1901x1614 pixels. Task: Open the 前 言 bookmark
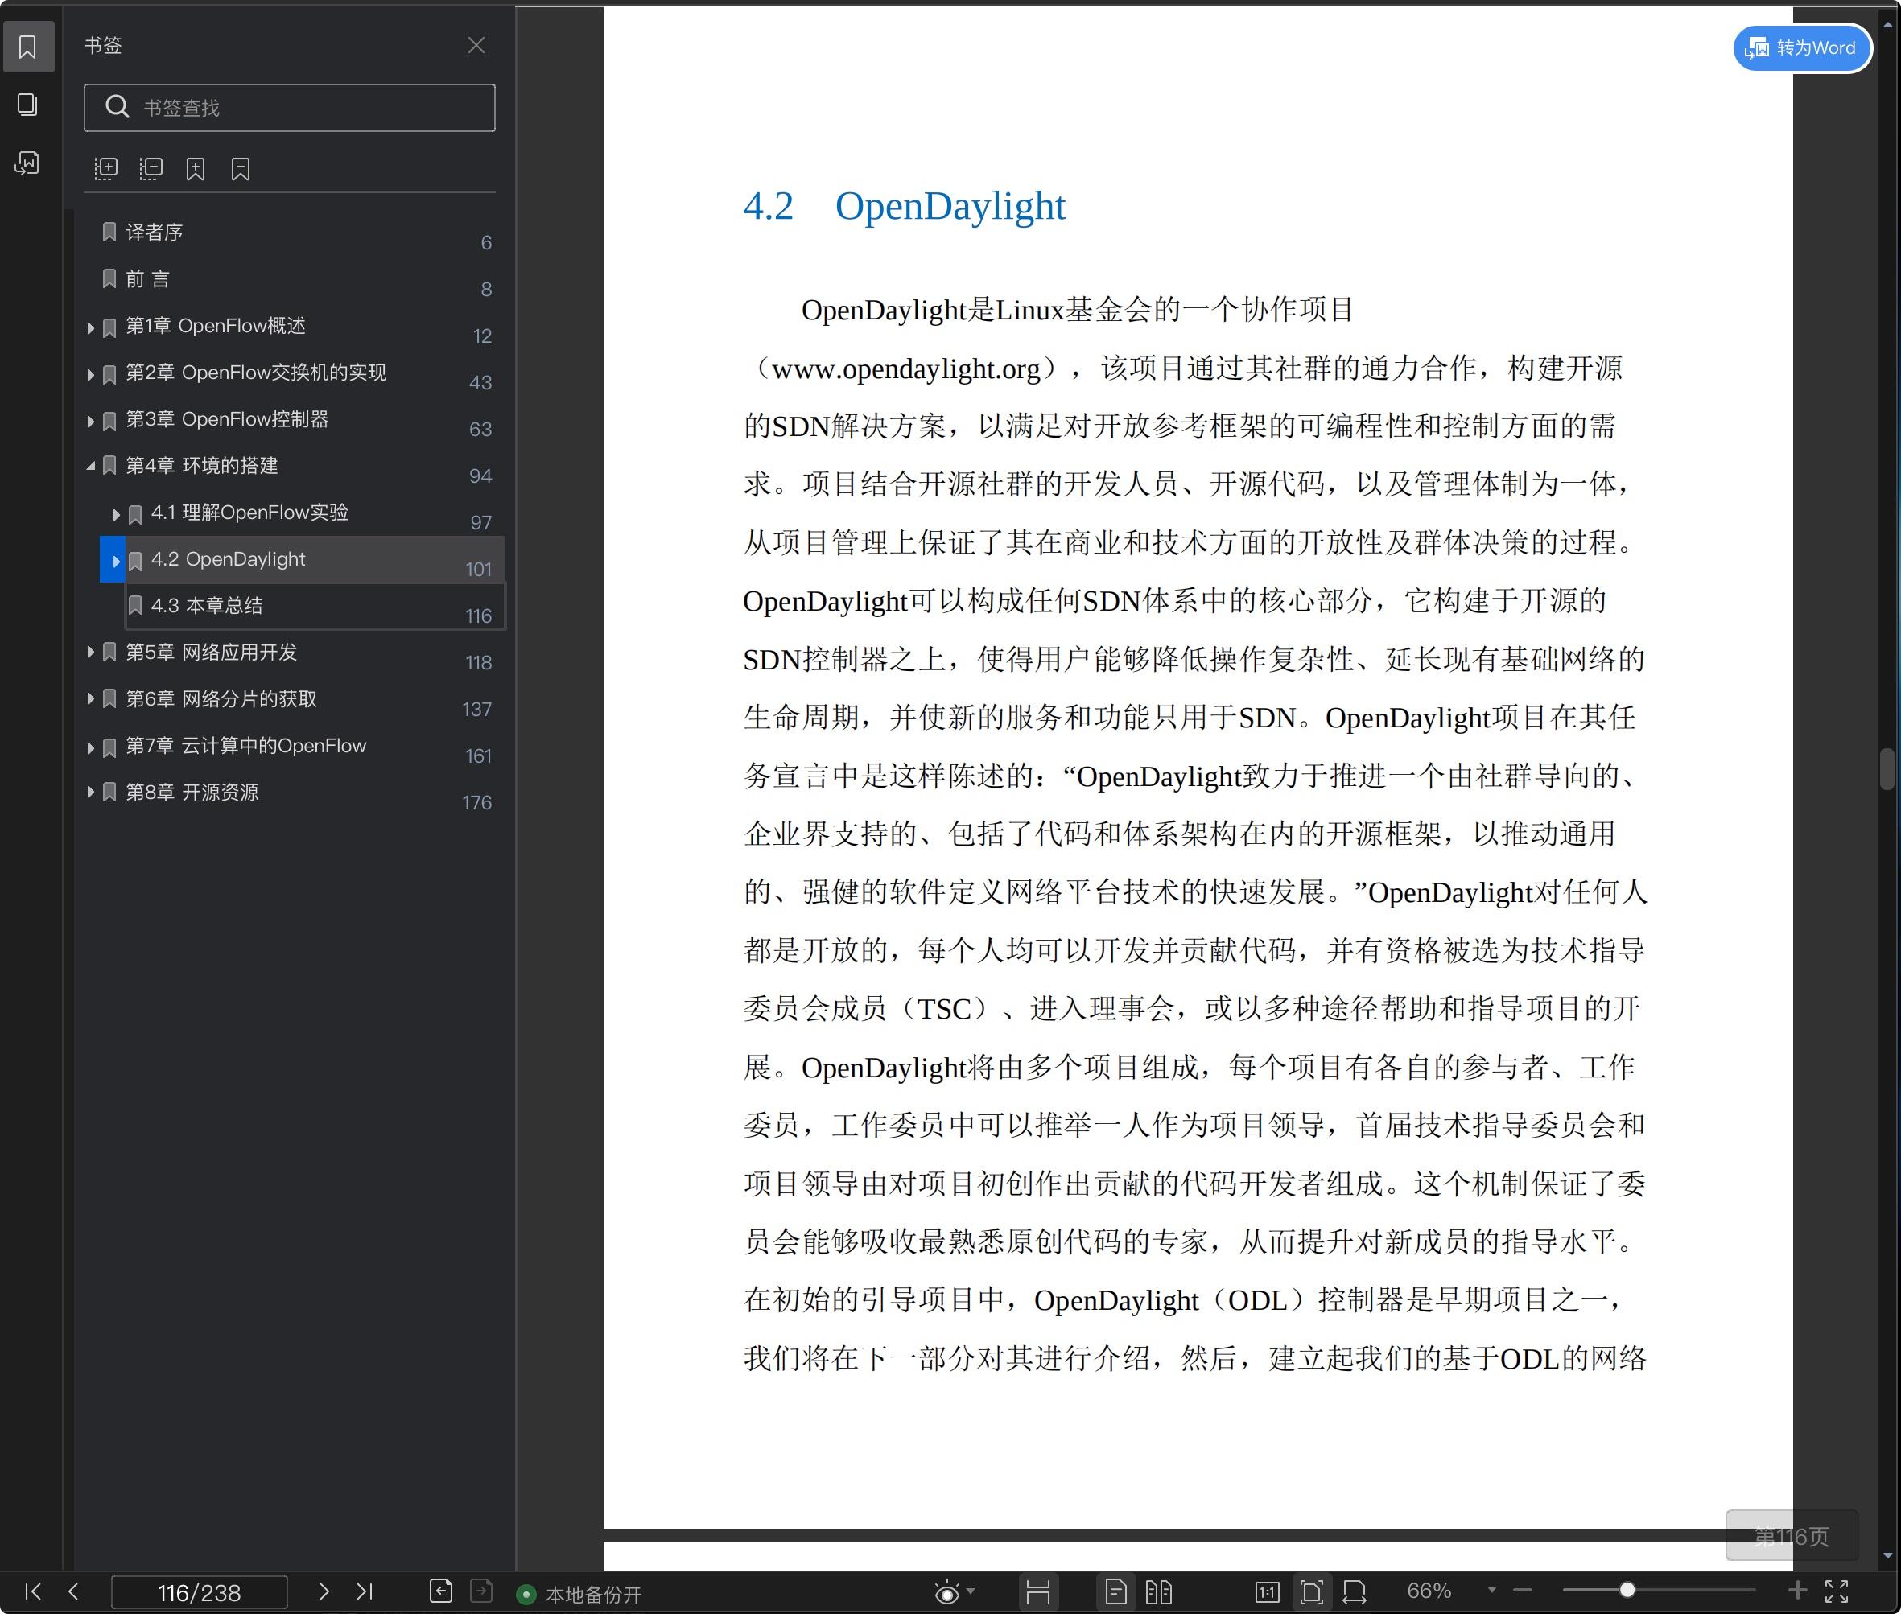(x=147, y=279)
